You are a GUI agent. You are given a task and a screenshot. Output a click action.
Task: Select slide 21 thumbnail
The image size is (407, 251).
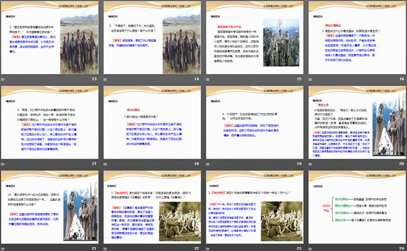point(50,207)
